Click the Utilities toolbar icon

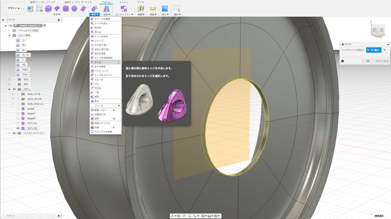[124, 9]
